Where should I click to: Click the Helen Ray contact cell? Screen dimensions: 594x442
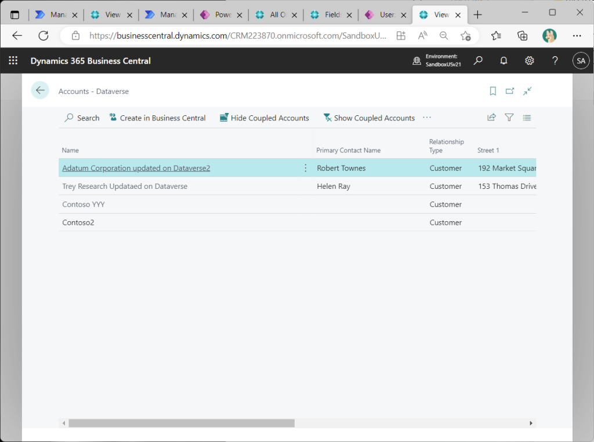pos(334,186)
